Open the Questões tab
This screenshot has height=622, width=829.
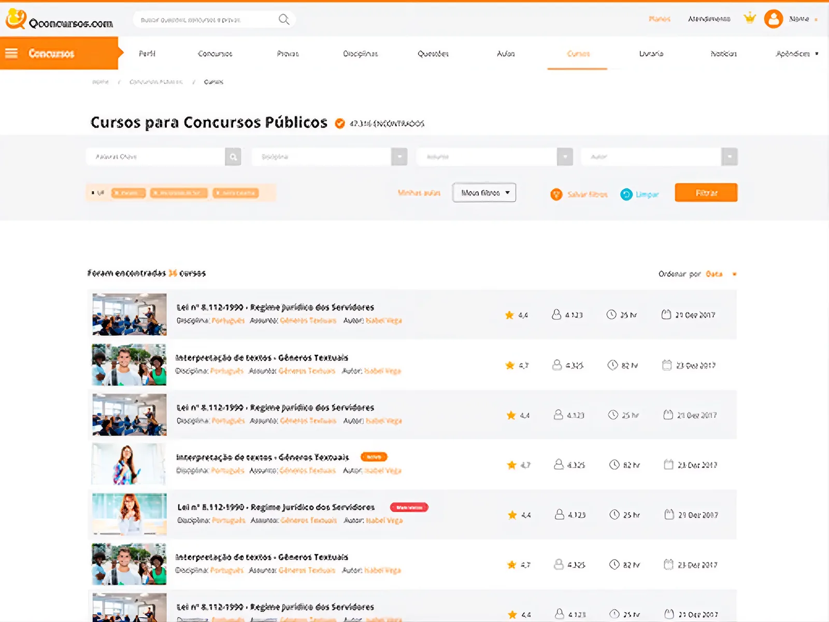(x=433, y=53)
